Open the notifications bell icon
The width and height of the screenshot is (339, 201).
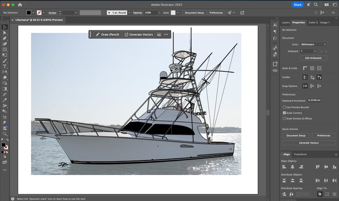click(308, 4)
